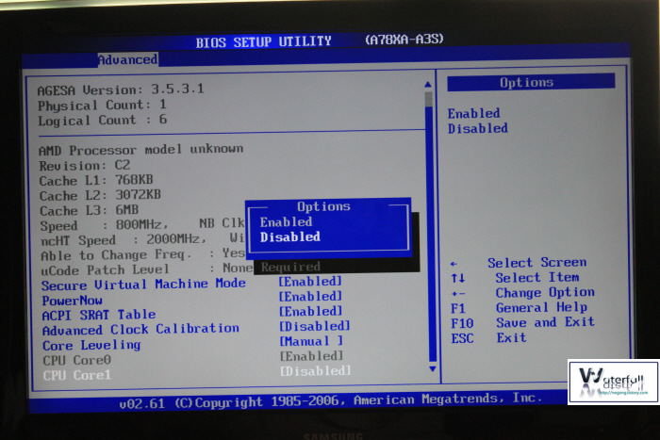Select the CPU Core0 row
The height and width of the screenshot is (440, 660).
77,361
